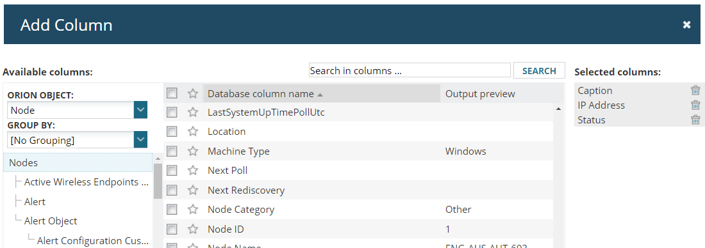Image resolution: width=705 pixels, height=248 pixels.
Task: Click the SEARCH button
Action: click(x=539, y=70)
